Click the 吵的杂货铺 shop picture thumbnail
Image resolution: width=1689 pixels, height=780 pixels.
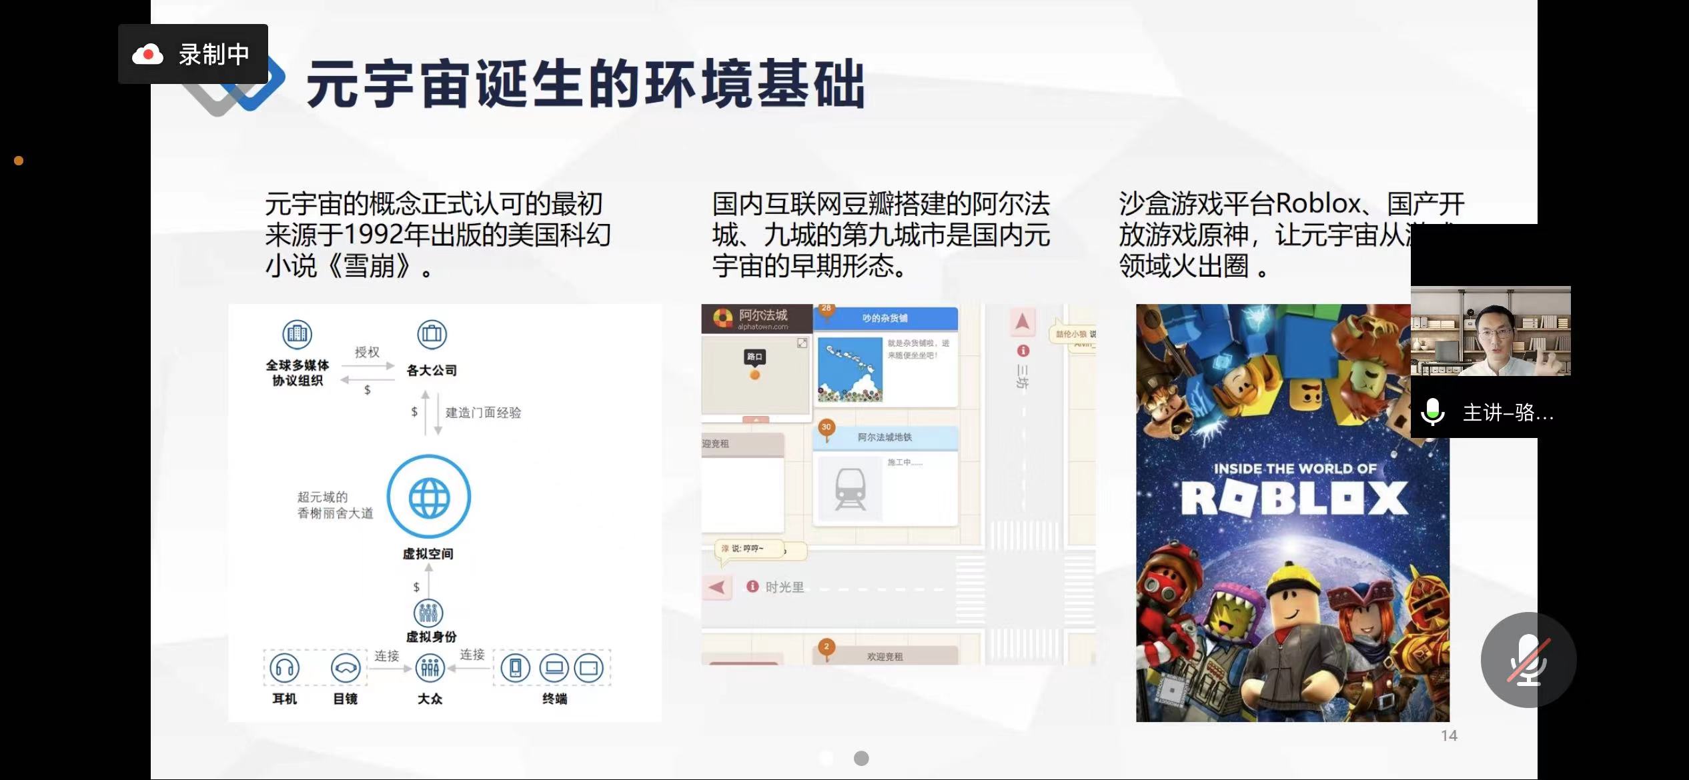click(851, 369)
